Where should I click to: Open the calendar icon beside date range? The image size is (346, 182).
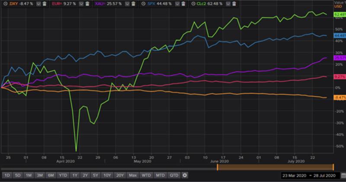tap(341, 176)
